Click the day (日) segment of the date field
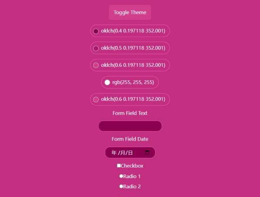 pyautogui.click(x=130, y=153)
